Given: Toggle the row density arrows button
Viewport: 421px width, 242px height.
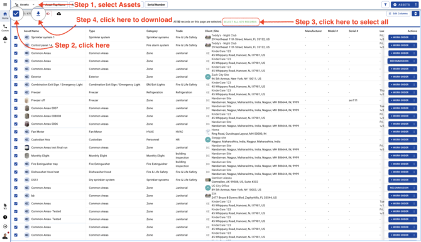Looking at the screenshot, I should point(415,14).
